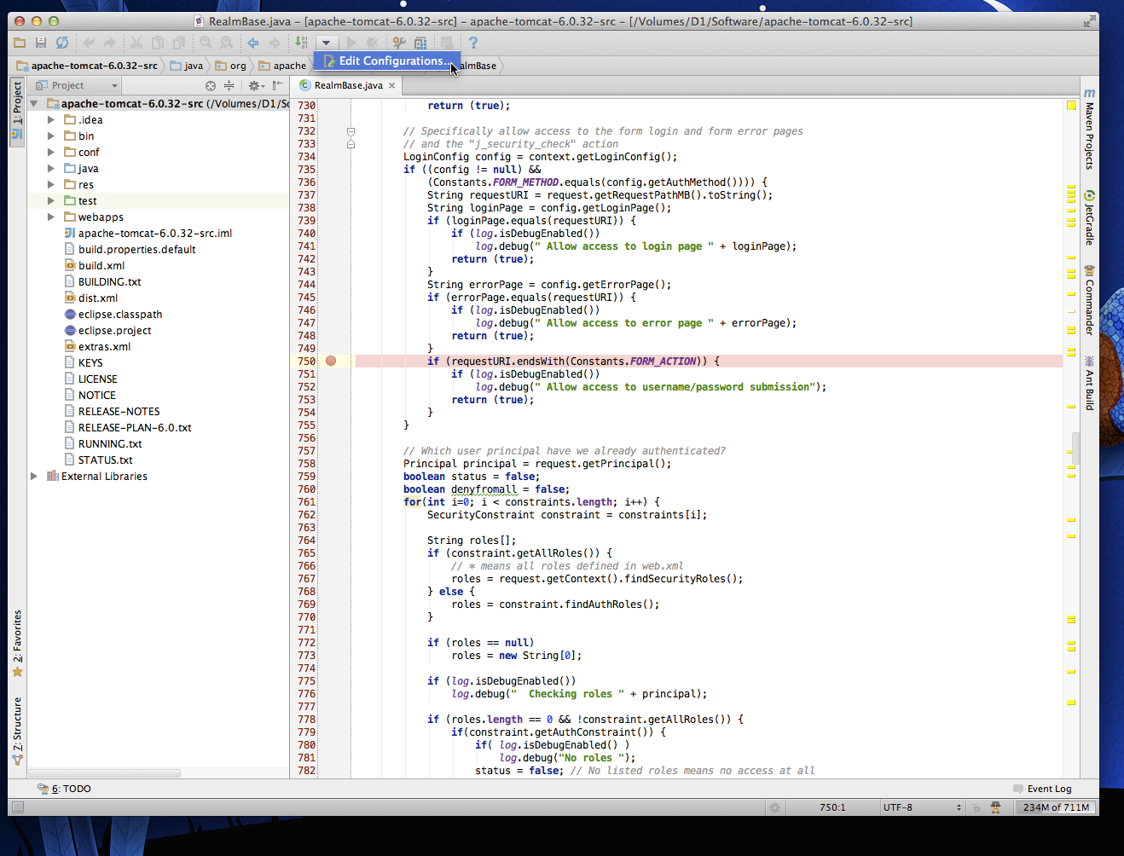Open the JetGradle side tab

(x=1089, y=218)
